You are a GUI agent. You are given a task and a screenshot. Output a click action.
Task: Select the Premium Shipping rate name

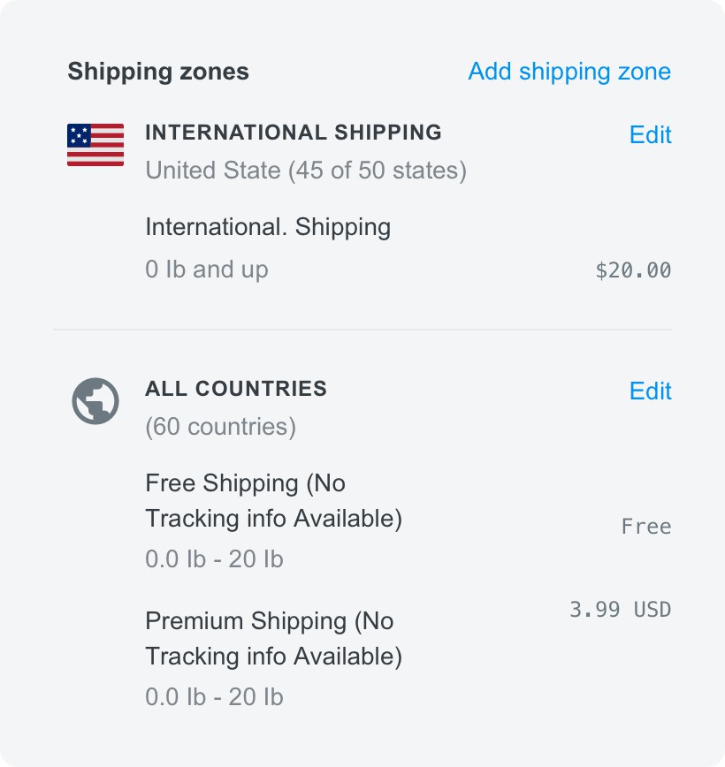(273, 639)
